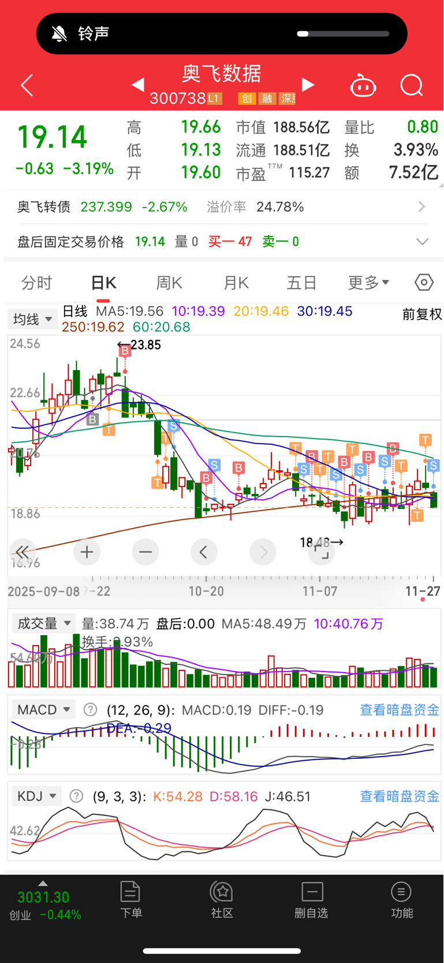
Task: Tap the 10-20 date axis label
Action: click(x=206, y=591)
